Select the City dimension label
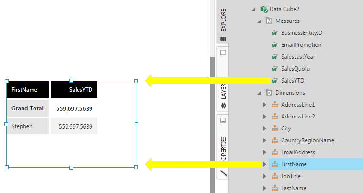This screenshot has height=193, width=363. tap(286, 129)
